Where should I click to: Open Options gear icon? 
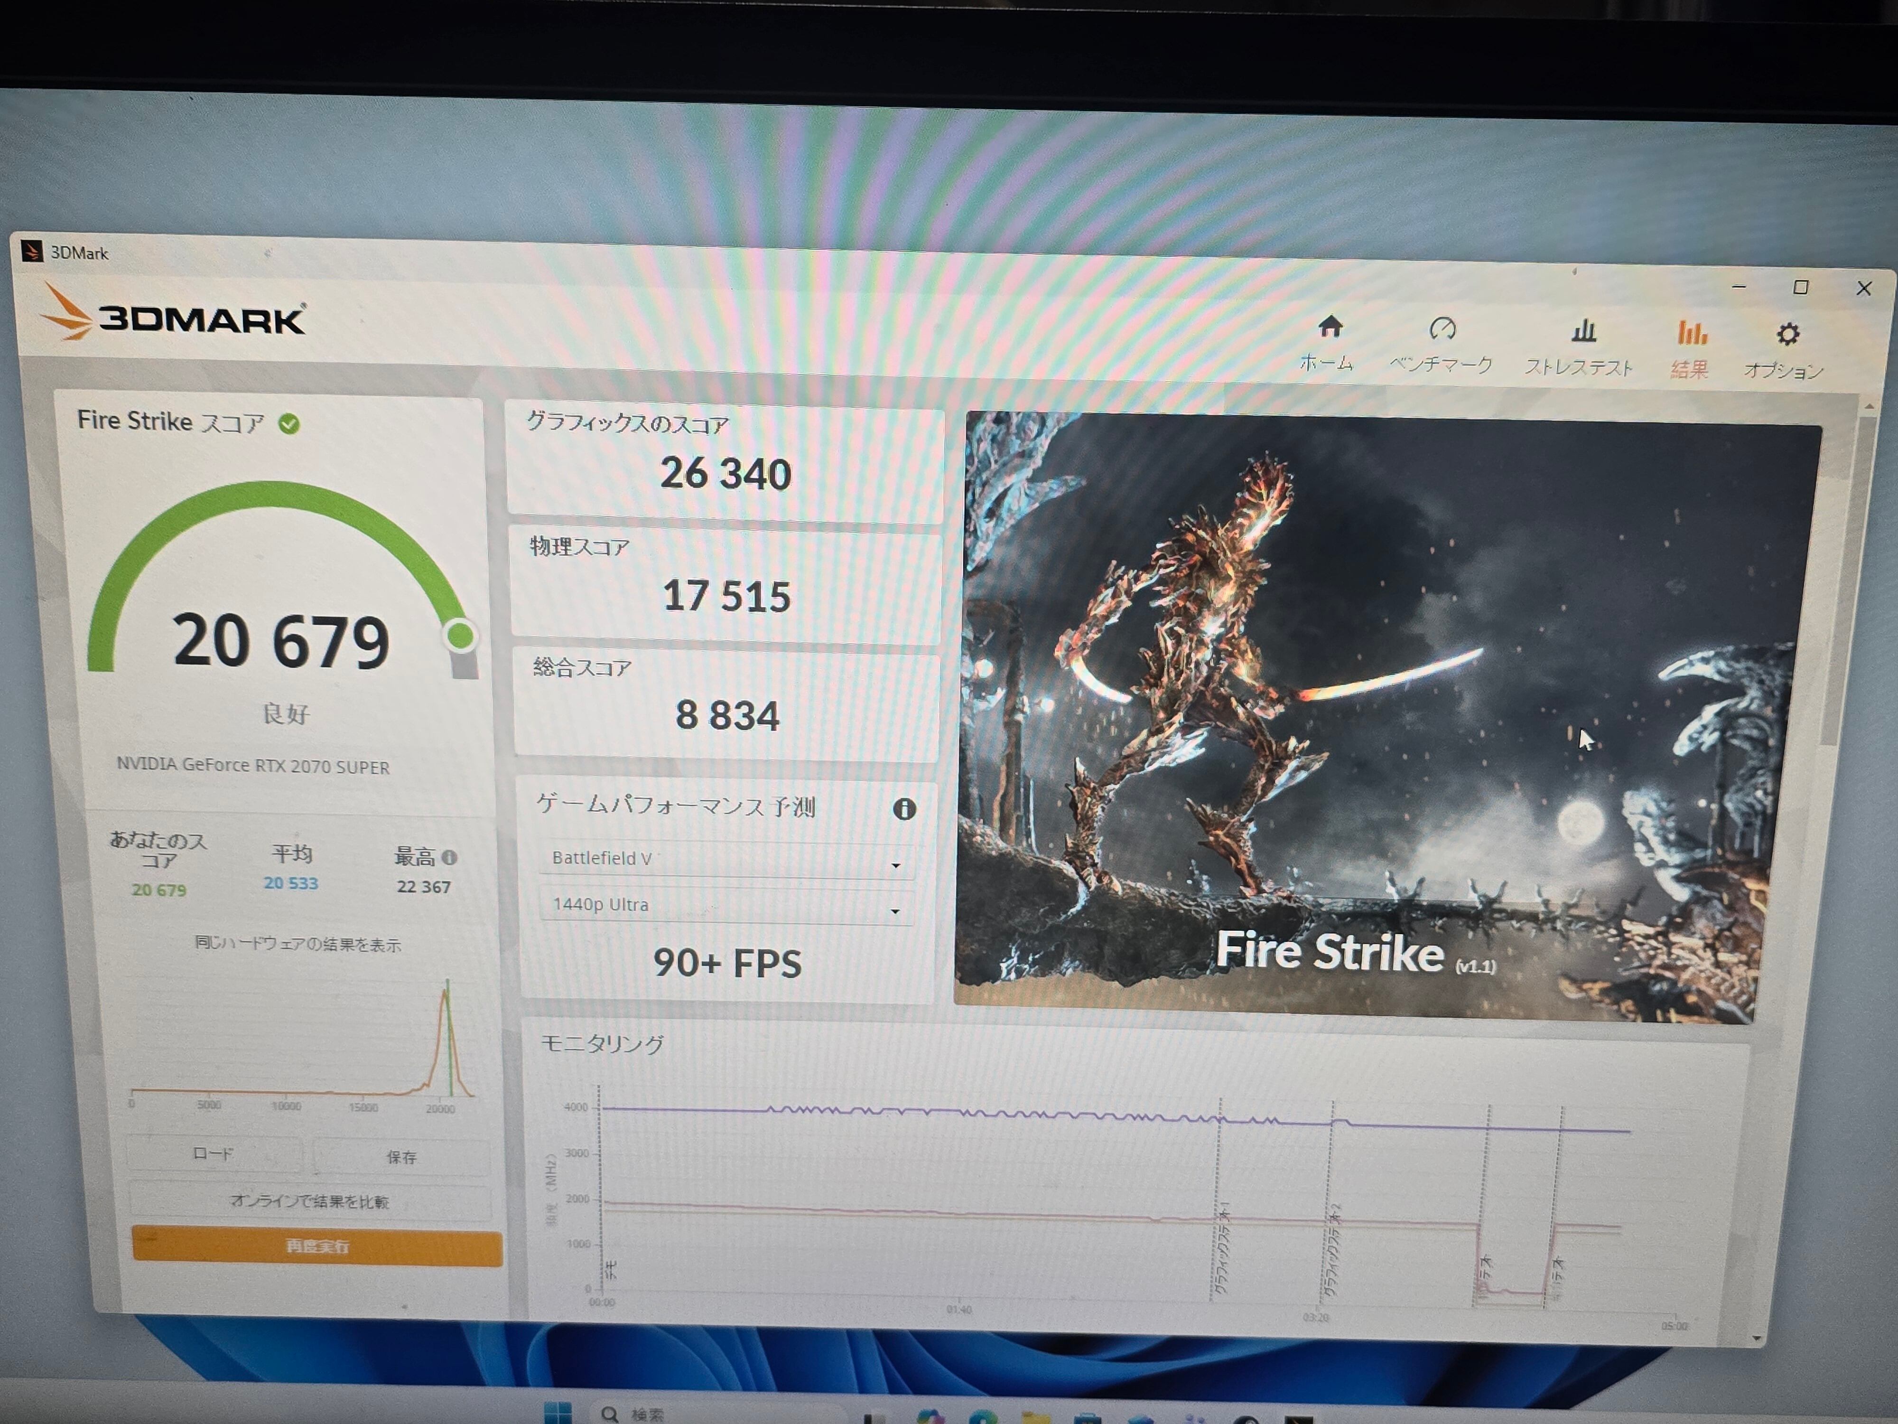tap(1787, 335)
